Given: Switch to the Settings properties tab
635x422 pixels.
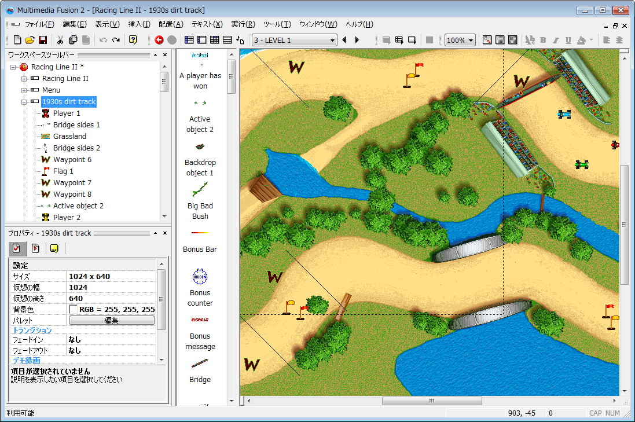Looking at the screenshot, I should pyautogui.click(x=17, y=248).
